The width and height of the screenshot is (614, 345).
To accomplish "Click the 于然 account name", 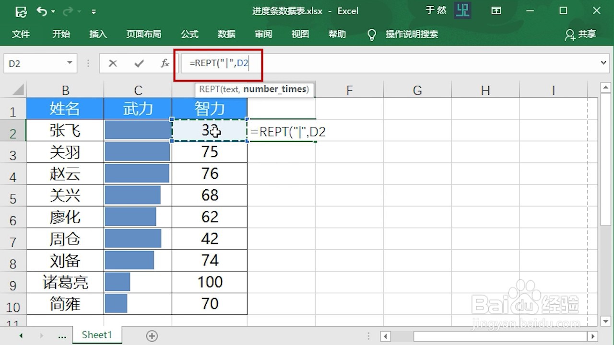I will click(x=436, y=11).
